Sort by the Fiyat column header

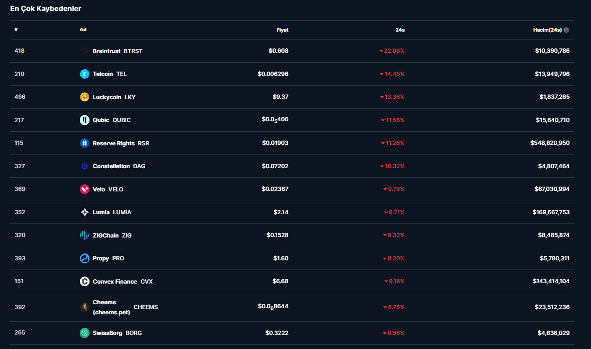[x=282, y=30]
